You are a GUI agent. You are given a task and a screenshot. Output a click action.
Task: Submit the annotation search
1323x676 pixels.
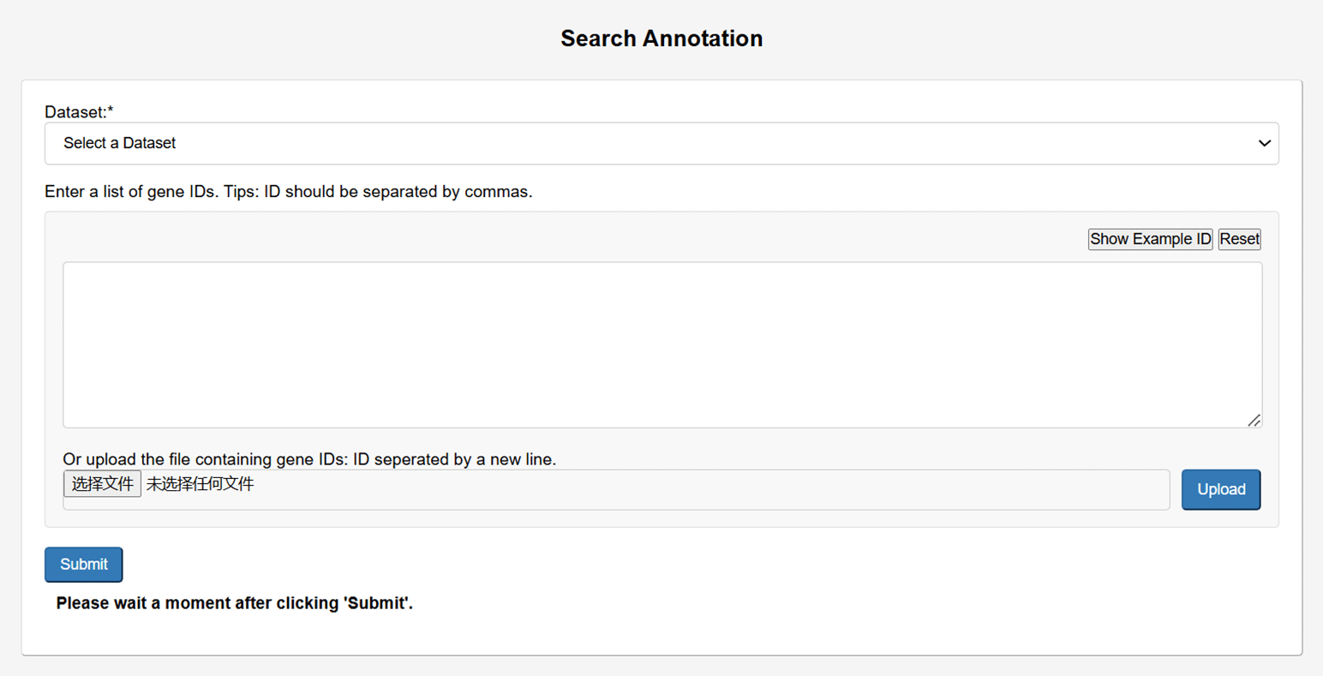pos(83,565)
